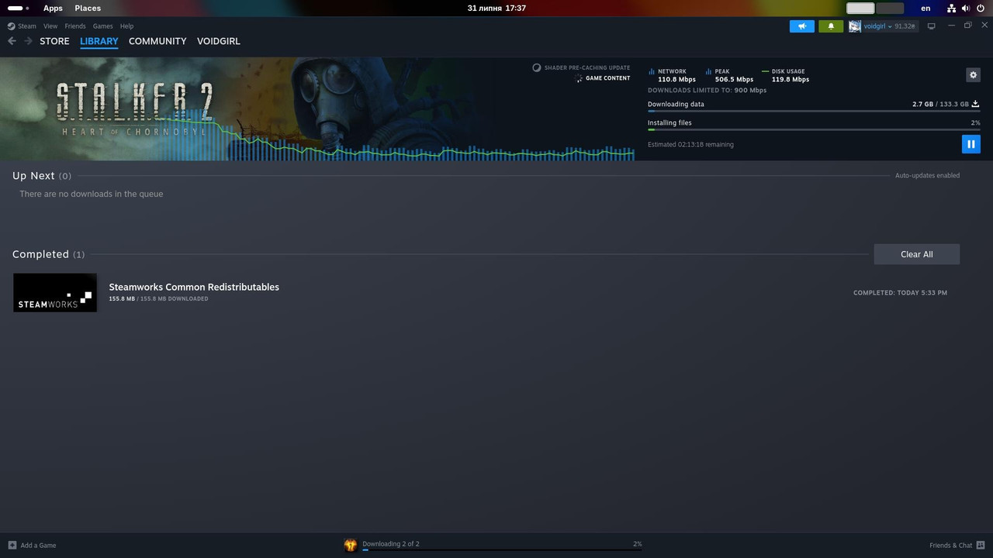
Task: Click the GAME CONTENT label
Action: [607, 78]
